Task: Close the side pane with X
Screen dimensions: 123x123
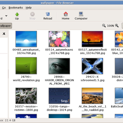Action: coord(4,34)
